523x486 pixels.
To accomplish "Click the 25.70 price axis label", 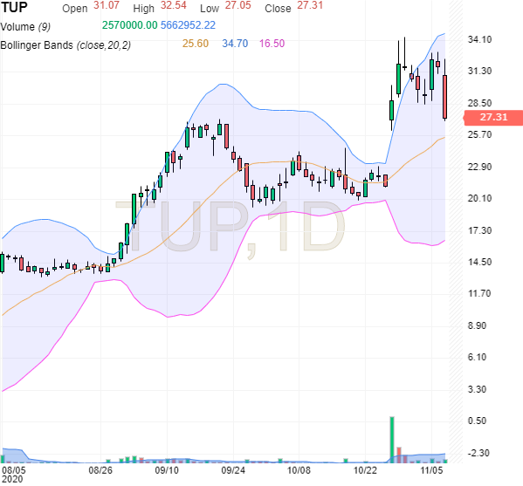I will tap(479, 134).
